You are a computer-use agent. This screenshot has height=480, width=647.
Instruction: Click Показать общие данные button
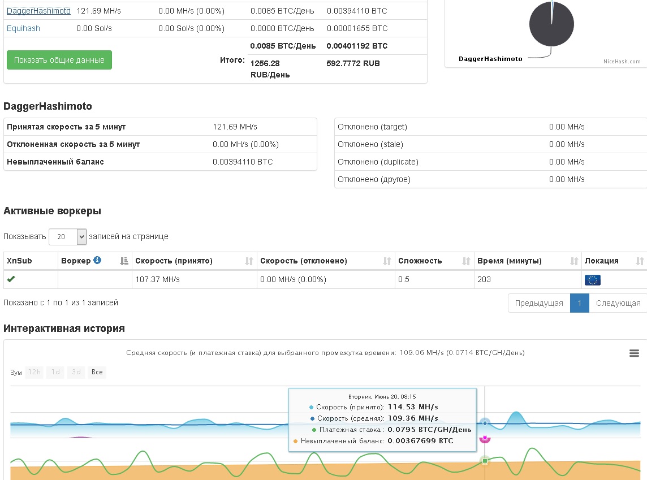point(59,60)
